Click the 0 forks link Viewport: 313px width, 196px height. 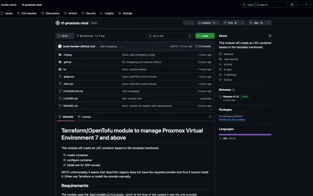pos(225,80)
